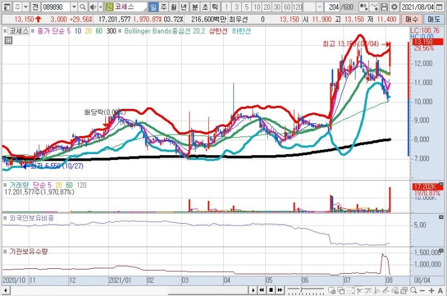
Task: Click the speaker sound icon
Action: [93, 7]
